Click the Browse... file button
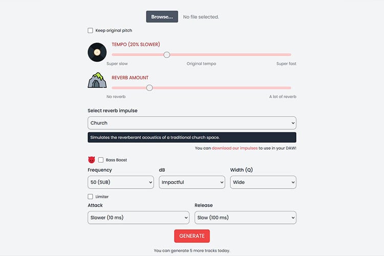Image resolution: width=384 pixels, height=256 pixels. coord(162,17)
